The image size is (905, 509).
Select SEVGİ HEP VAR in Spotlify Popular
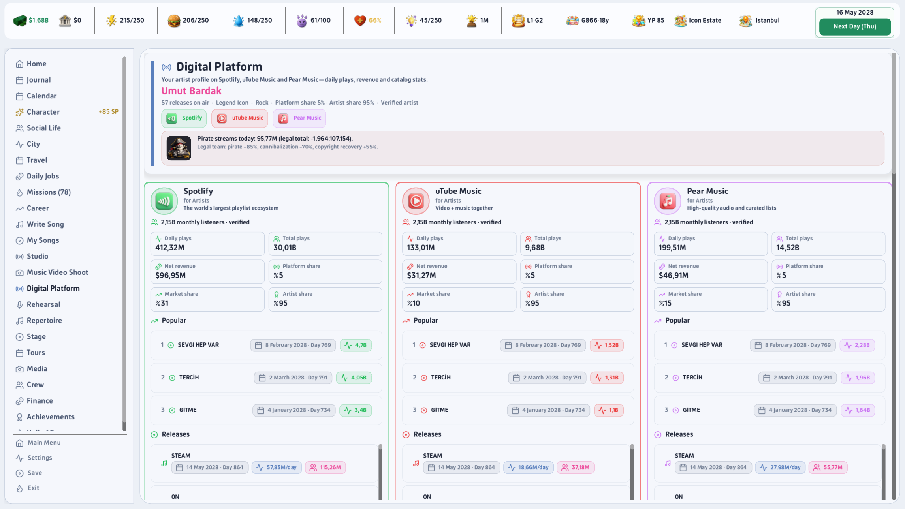point(266,345)
